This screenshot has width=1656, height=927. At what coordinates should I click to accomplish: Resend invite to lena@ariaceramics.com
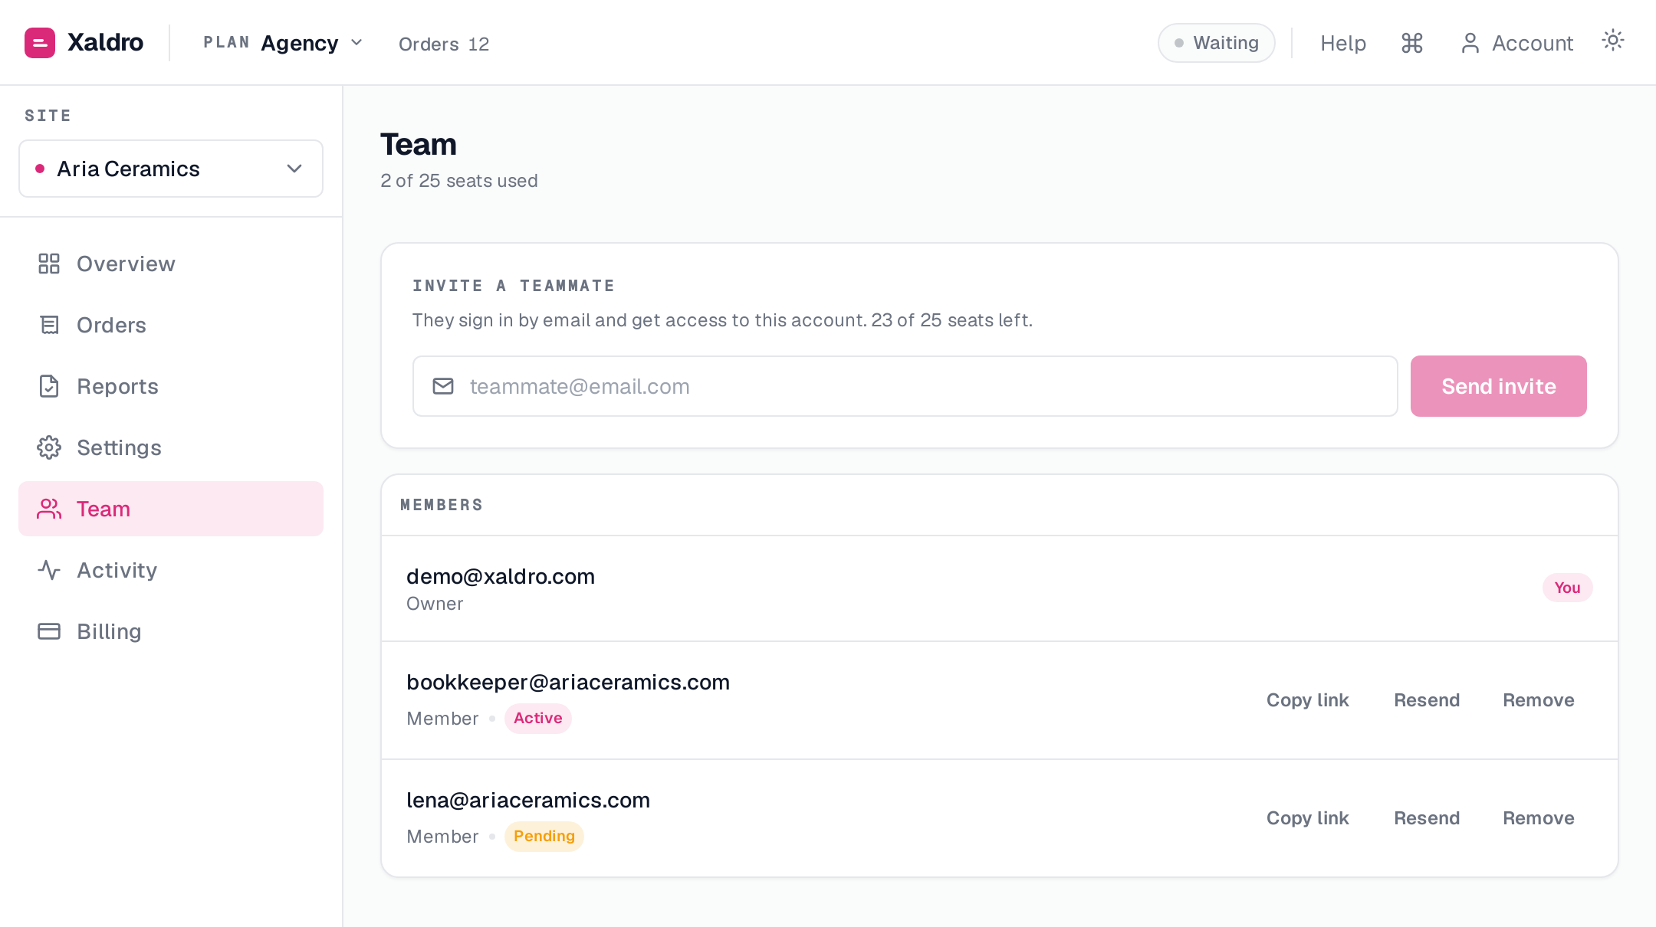[x=1427, y=818]
